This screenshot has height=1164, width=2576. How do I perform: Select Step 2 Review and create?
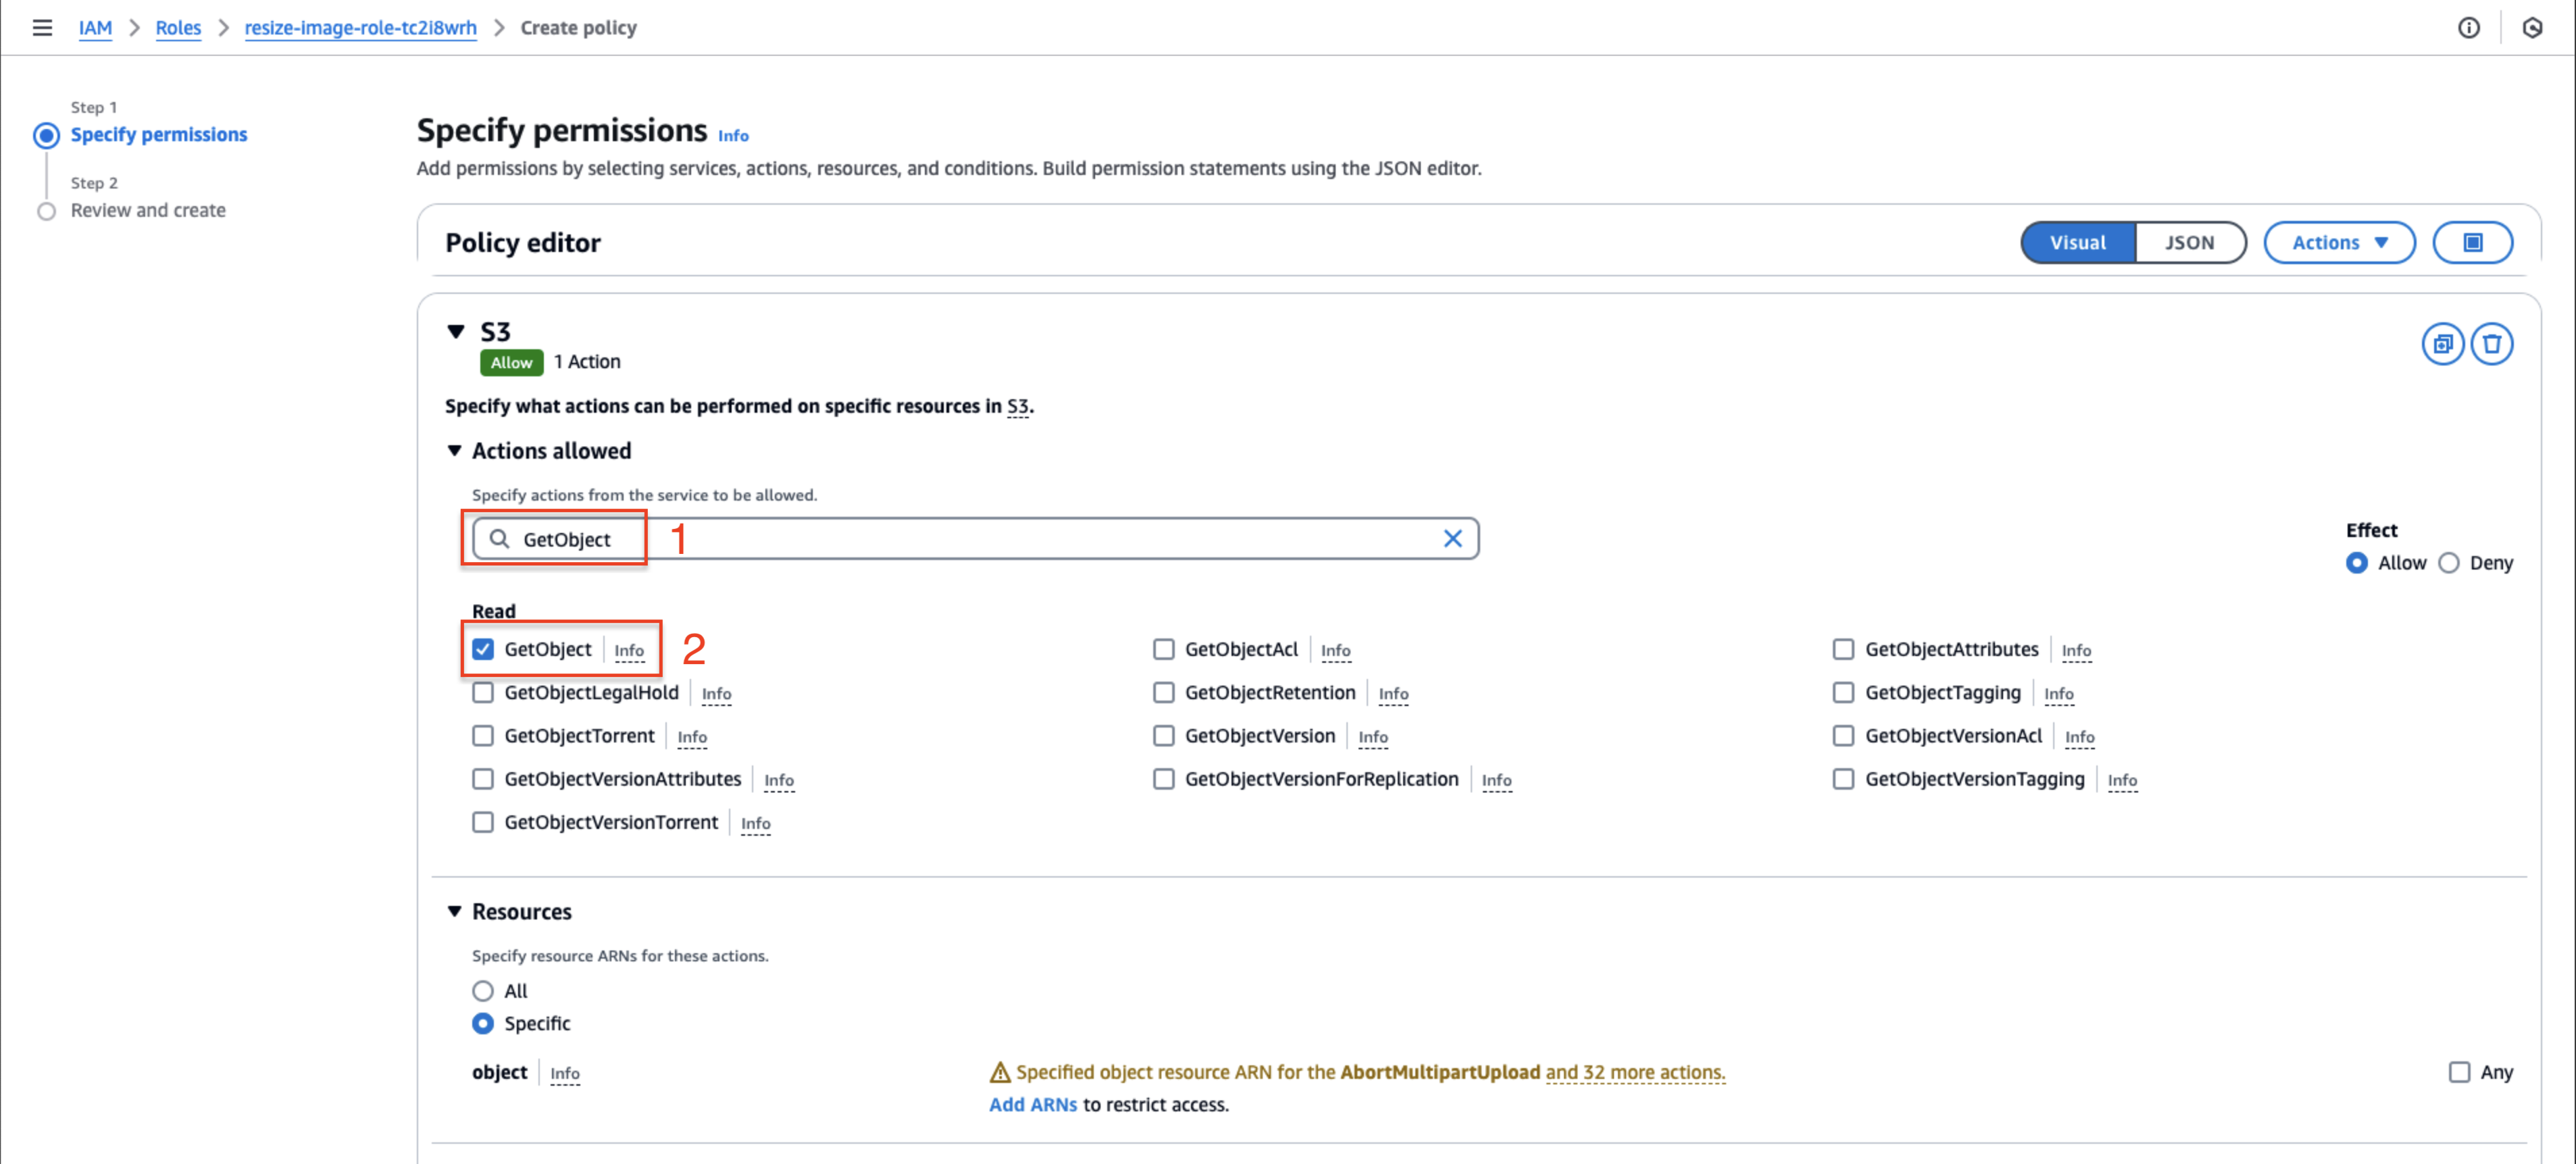[148, 210]
